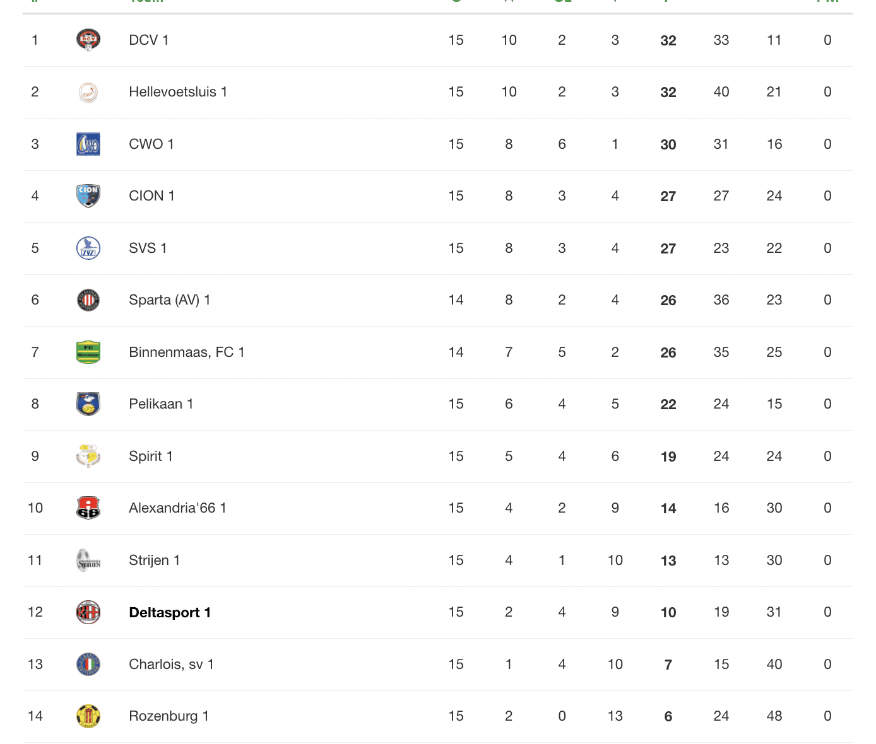Select the Rozenburg 1 yellow crest
The width and height of the screenshot is (876, 744).
coord(88,716)
